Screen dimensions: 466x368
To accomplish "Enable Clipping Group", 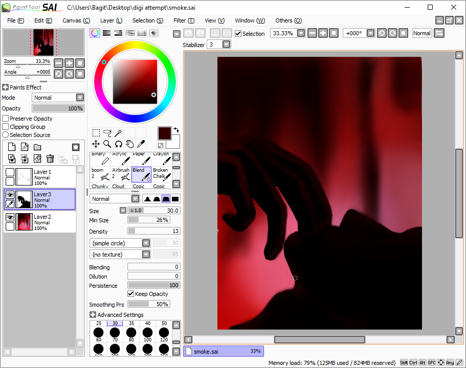I will [x=5, y=127].
